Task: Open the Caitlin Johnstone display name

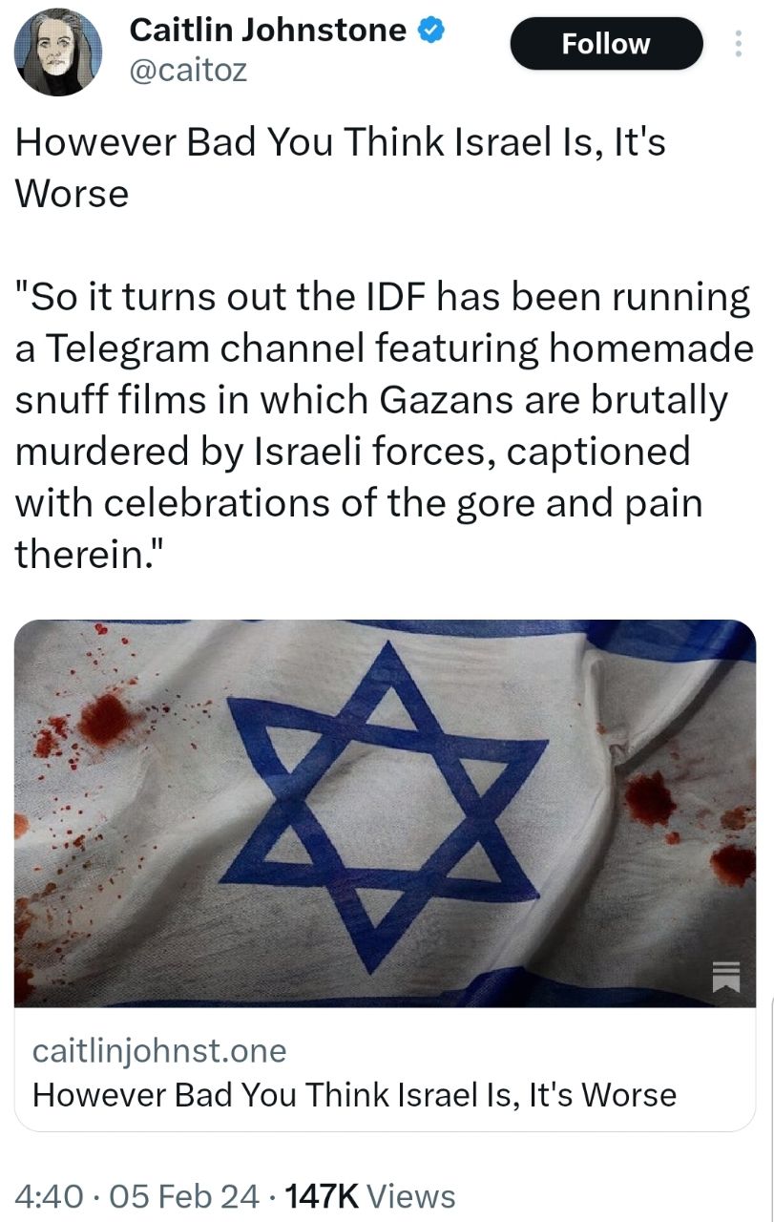Action: click(x=268, y=31)
